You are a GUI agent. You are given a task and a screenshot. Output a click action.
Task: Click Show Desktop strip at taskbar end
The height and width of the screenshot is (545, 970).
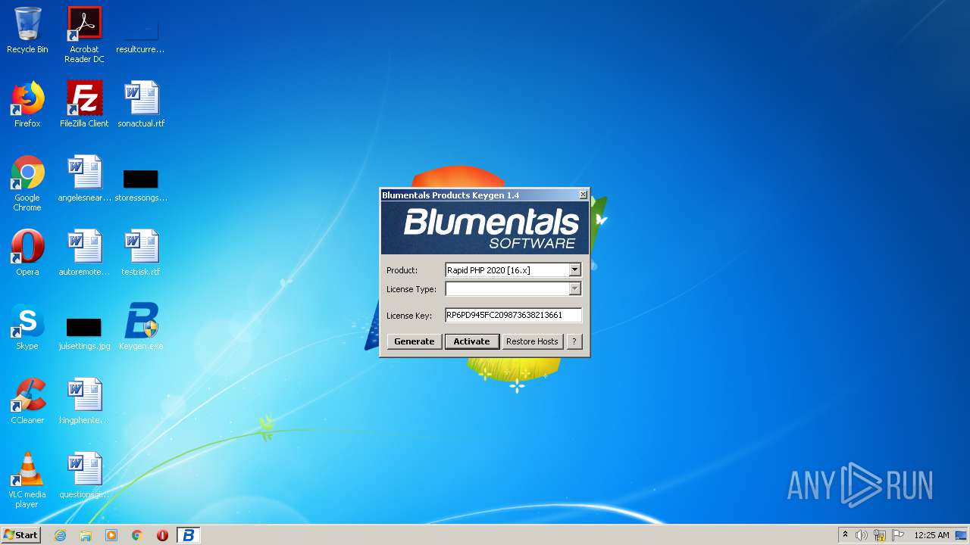(x=962, y=535)
